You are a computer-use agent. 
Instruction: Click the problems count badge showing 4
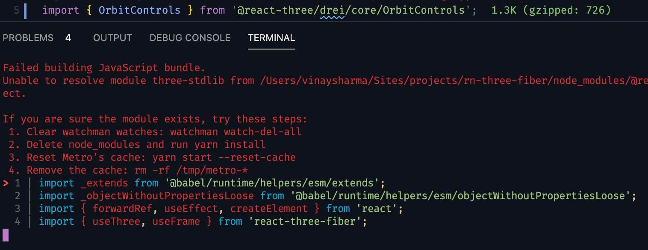click(x=68, y=38)
